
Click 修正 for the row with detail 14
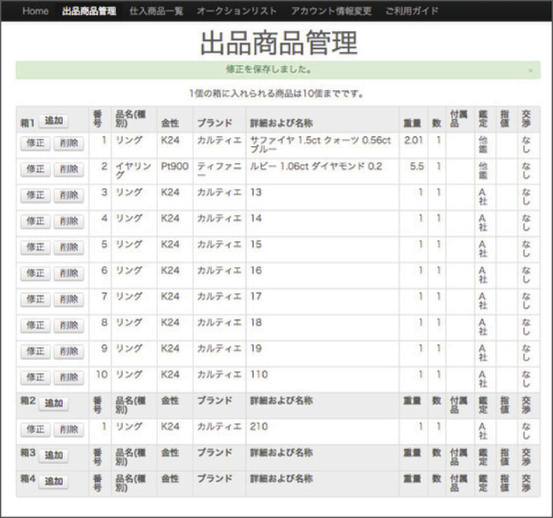tap(35, 221)
